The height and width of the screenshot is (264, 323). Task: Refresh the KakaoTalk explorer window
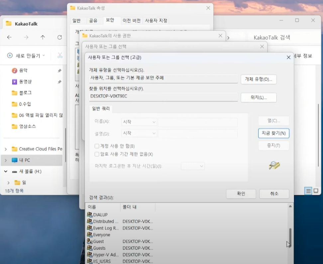click(59, 37)
